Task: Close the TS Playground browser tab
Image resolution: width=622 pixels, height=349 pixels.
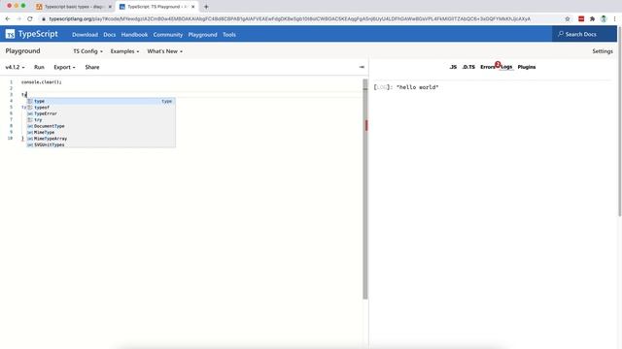Action: (x=192, y=7)
